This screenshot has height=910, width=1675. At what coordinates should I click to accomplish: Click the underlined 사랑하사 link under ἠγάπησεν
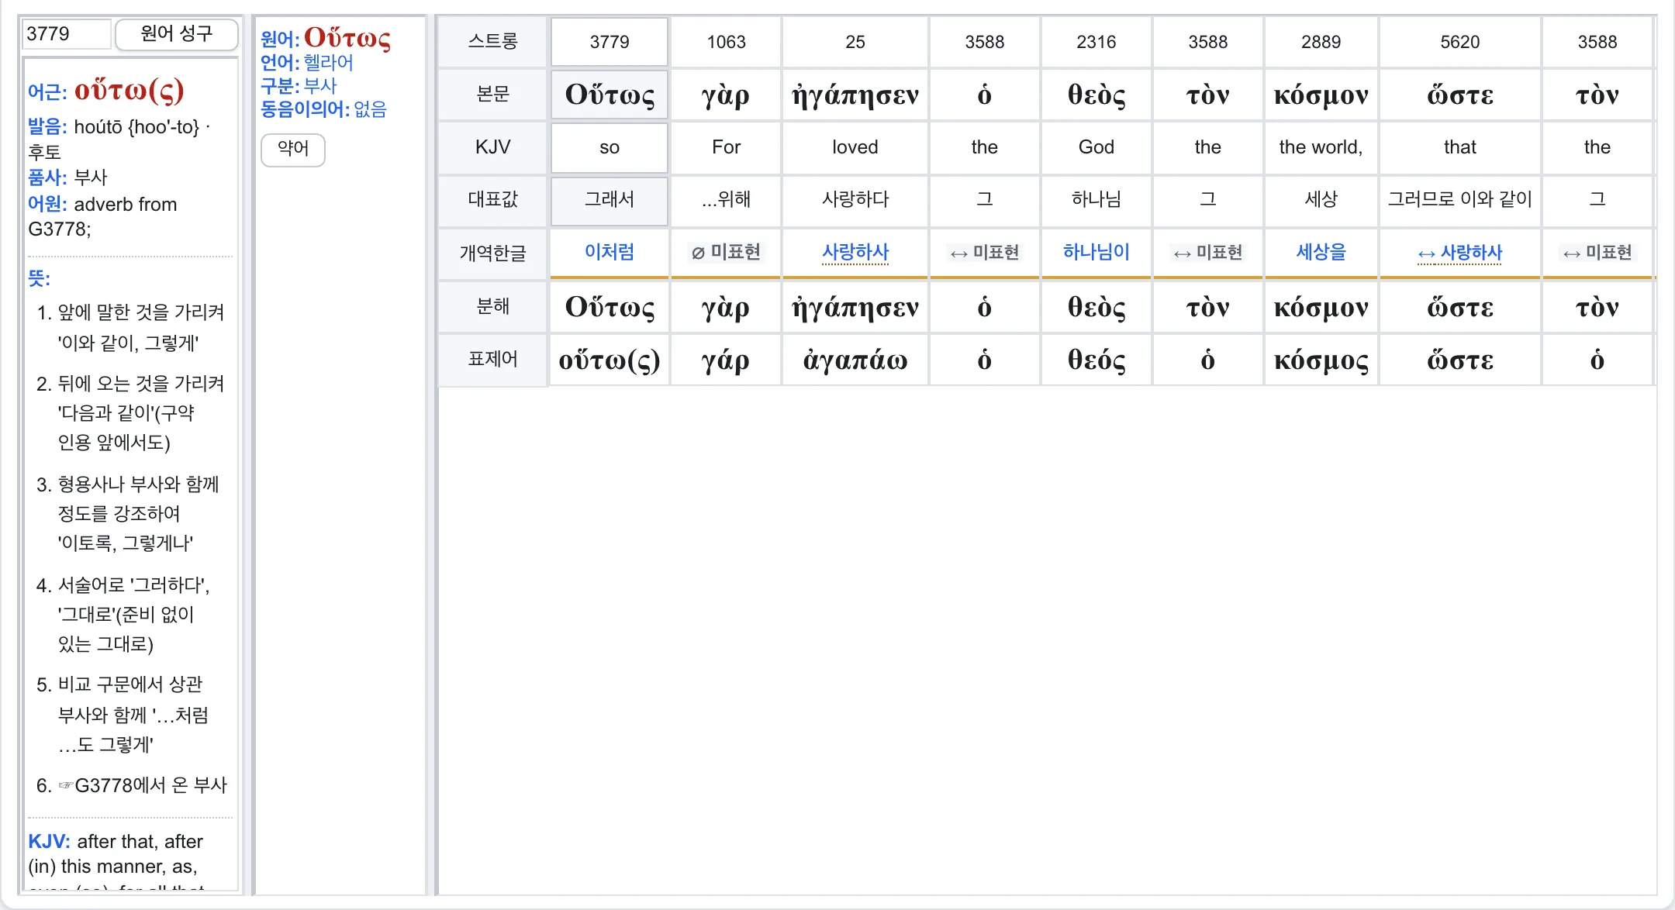click(x=855, y=252)
